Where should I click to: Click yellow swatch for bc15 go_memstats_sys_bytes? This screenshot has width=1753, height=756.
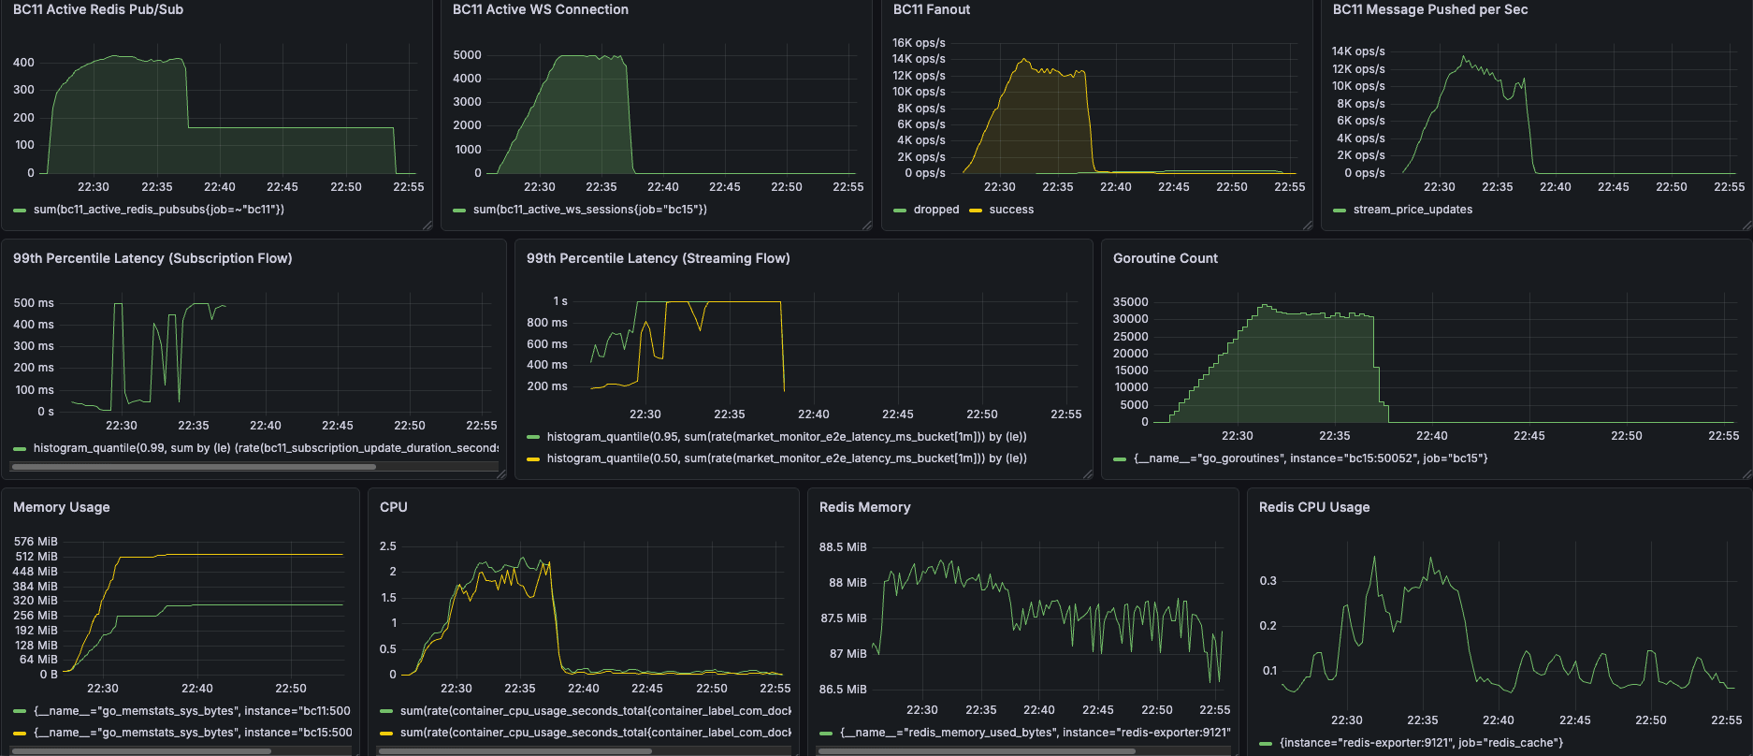click(20, 733)
